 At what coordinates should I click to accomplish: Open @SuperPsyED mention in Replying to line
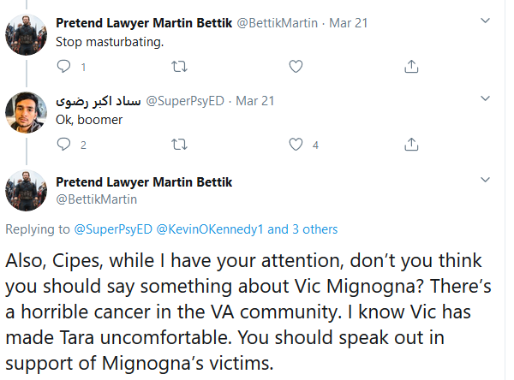(x=113, y=229)
